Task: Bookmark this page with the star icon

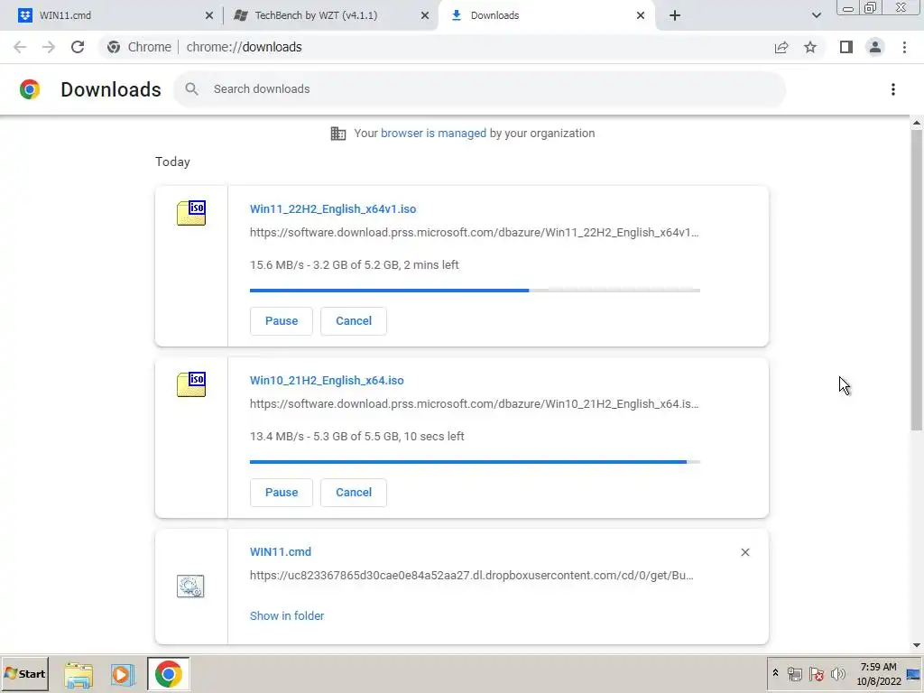Action: tap(810, 47)
